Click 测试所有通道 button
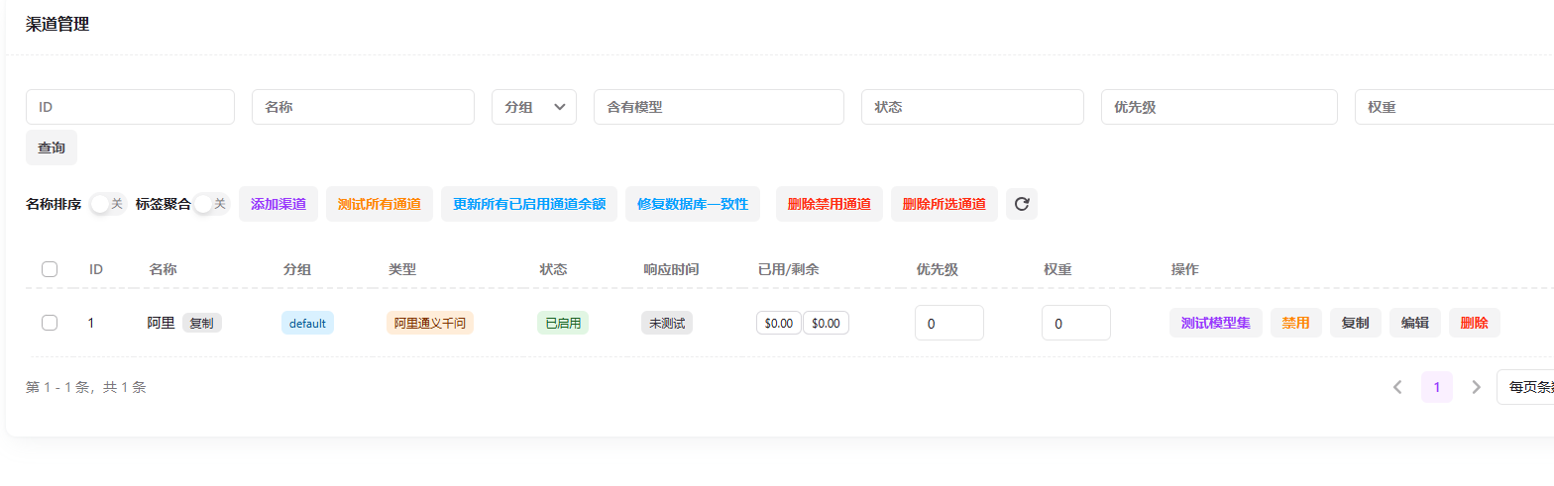The image size is (1554, 486). coord(380,204)
